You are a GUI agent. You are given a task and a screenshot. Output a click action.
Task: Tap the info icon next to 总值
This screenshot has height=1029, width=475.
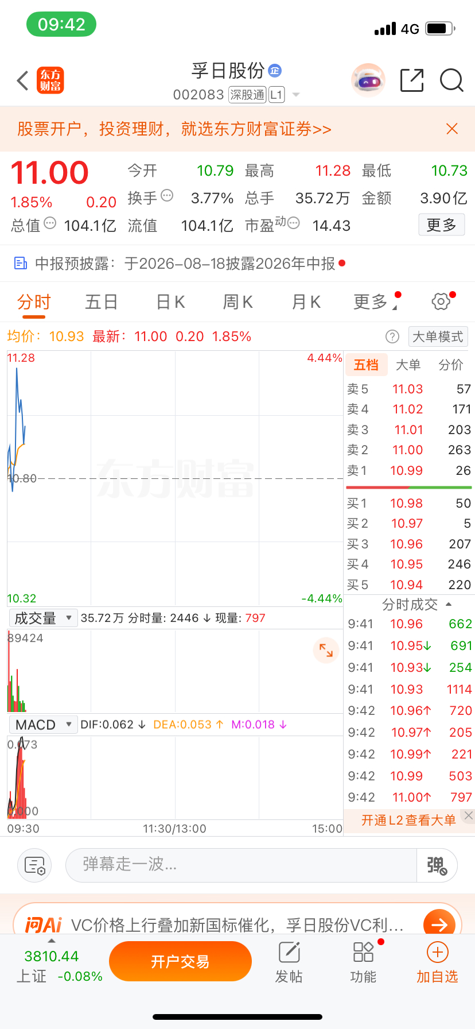(50, 223)
